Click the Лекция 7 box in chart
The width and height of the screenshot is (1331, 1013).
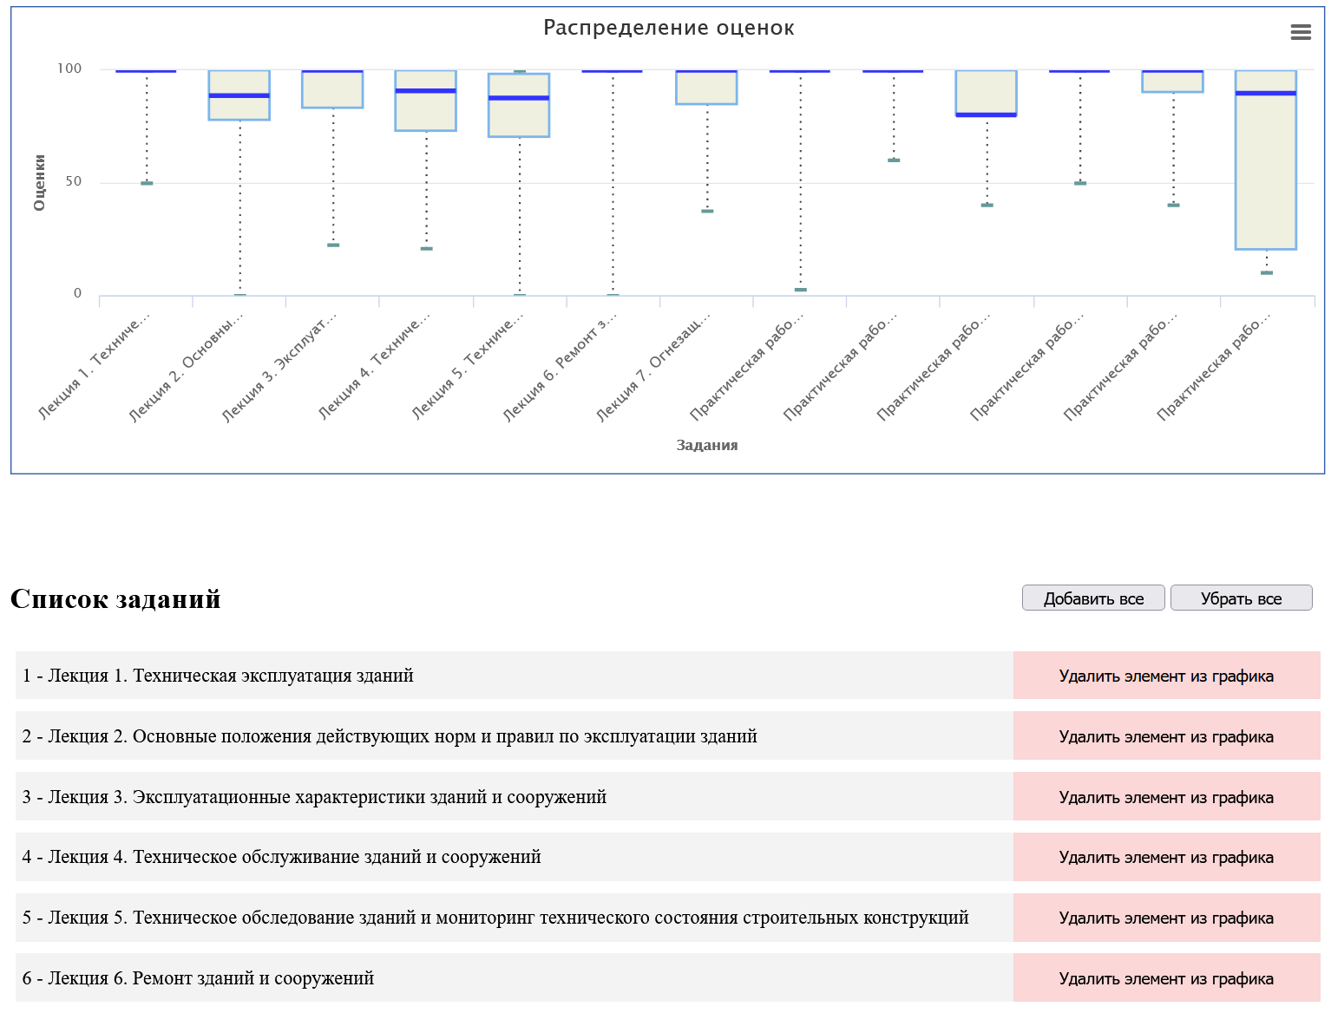[x=706, y=88]
